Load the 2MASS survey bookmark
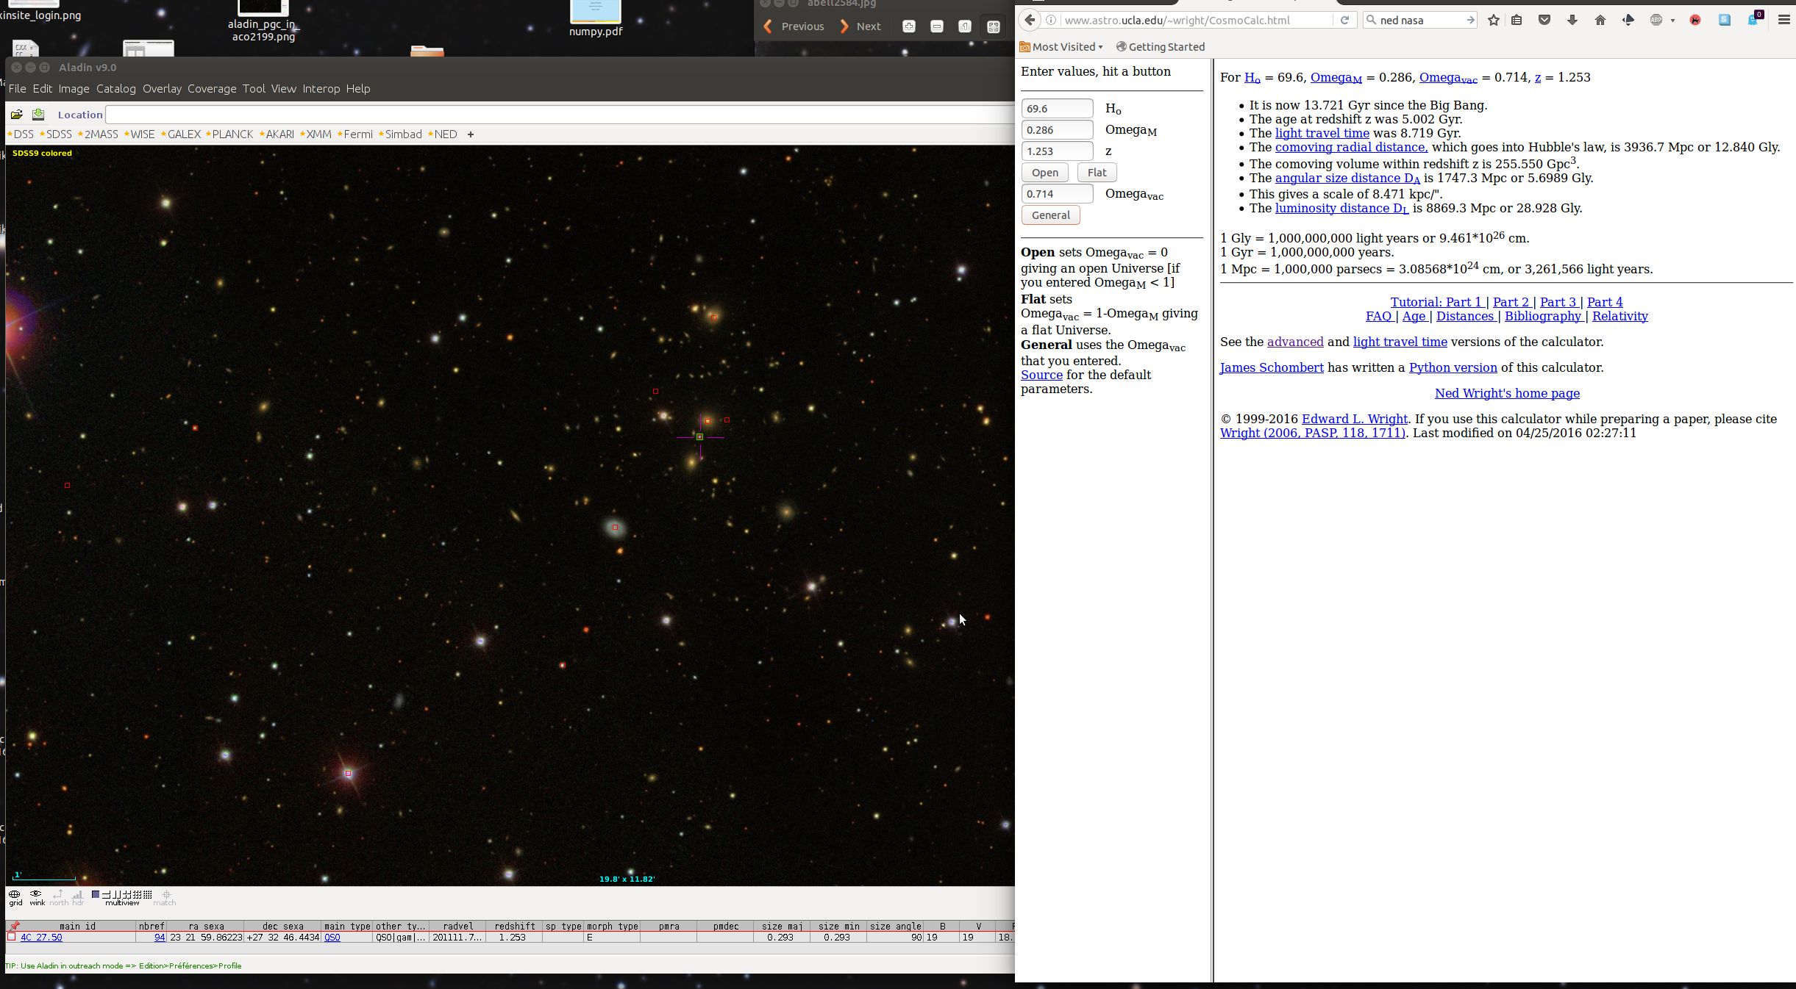The height and width of the screenshot is (989, 1796). point(98,134)
